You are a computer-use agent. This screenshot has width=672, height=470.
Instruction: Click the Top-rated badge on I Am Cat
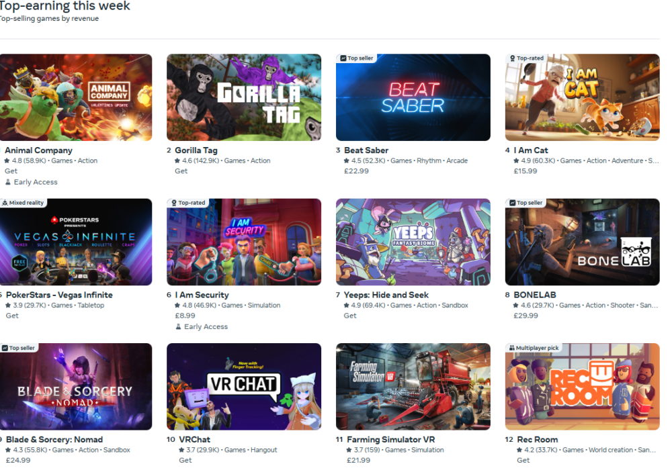coord(526,58)
